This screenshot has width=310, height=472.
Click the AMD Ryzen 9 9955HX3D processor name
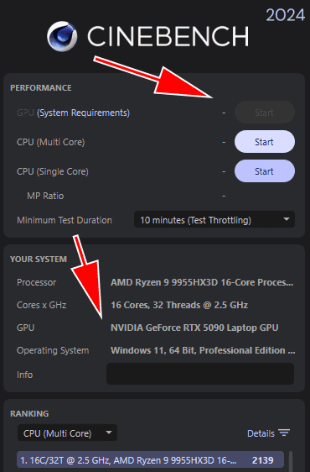tap(202, 282)
